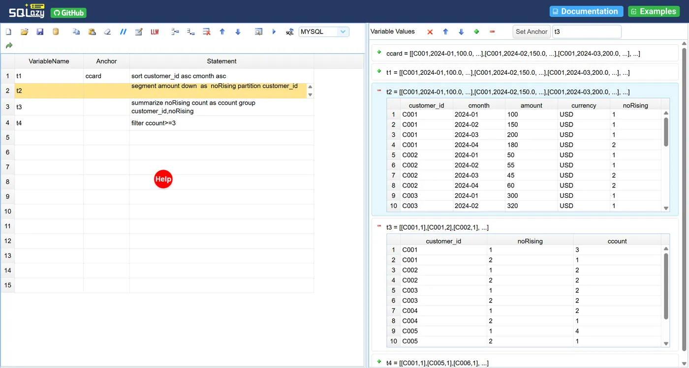Click the LLM toolbar icon
The image size is (689, 368).
pyautogui.click(x=155, y=31)
